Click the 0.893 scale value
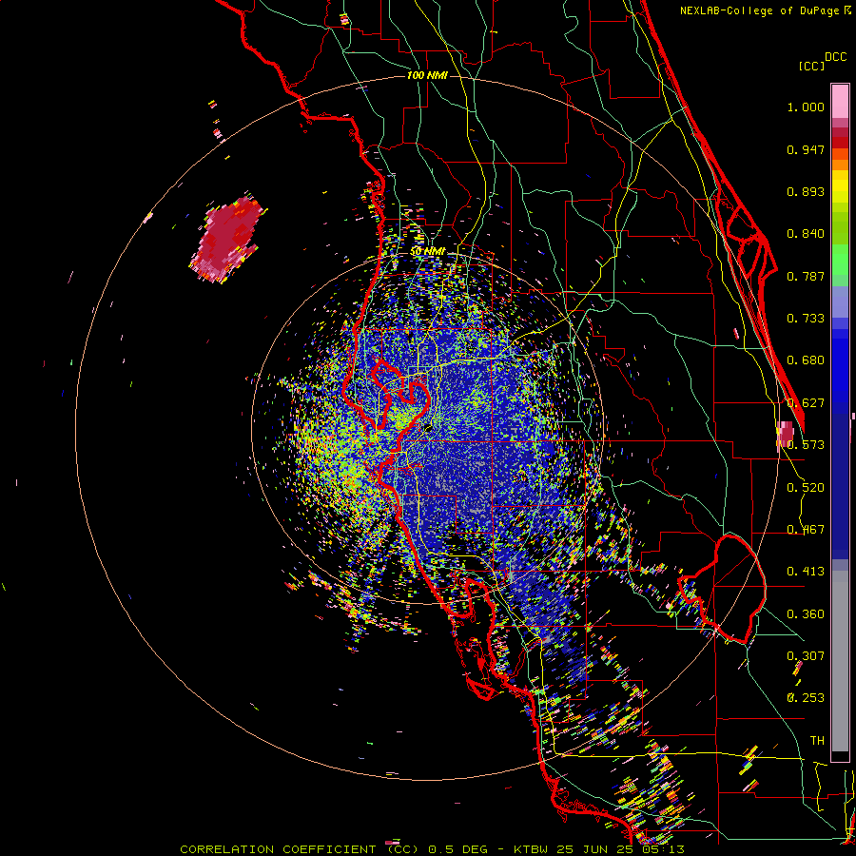The image size is (856, 856). [806, 191]
